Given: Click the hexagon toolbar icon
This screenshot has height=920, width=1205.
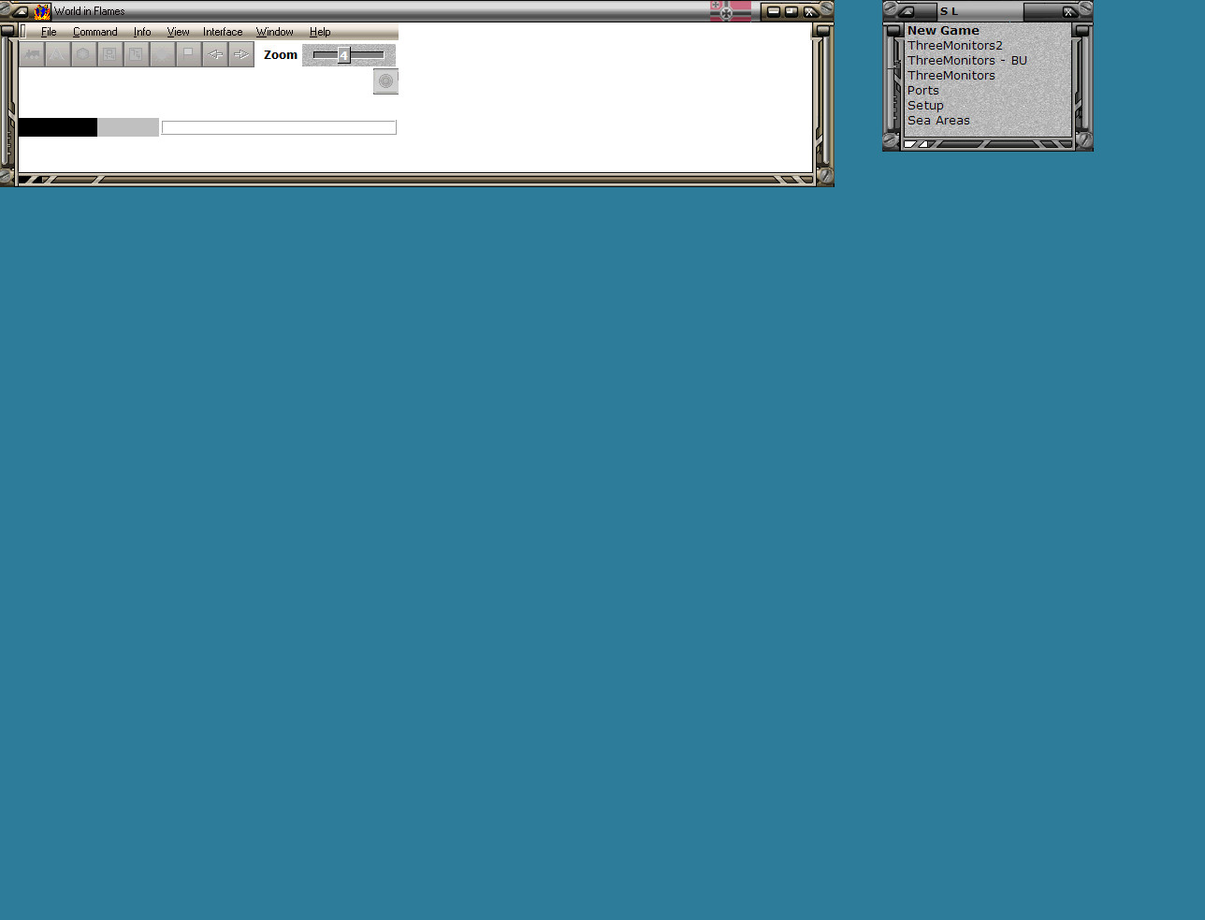Looking at the screenshot, I should pyautogui.click(x=83, y=54).
